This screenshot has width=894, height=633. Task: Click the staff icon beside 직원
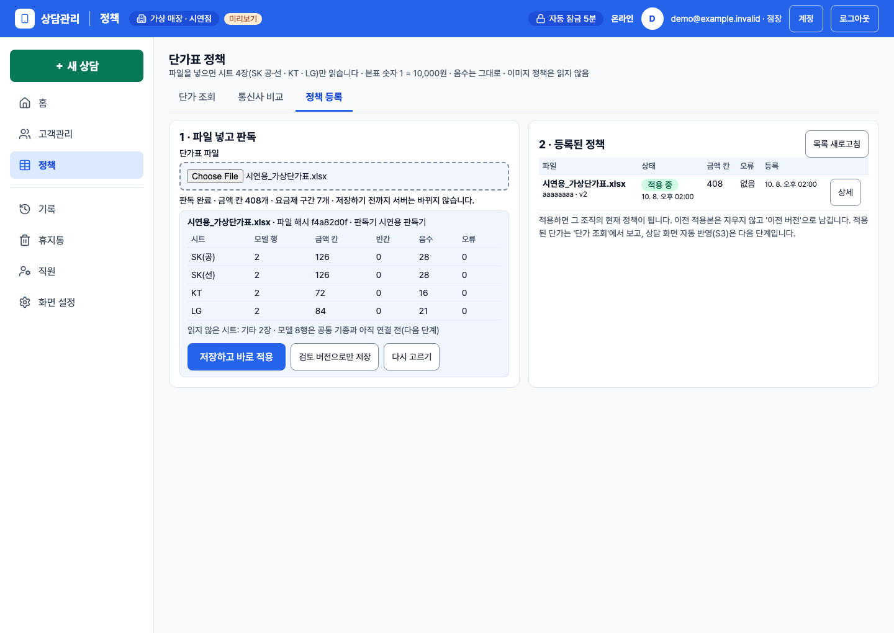[x=25, y=271]
